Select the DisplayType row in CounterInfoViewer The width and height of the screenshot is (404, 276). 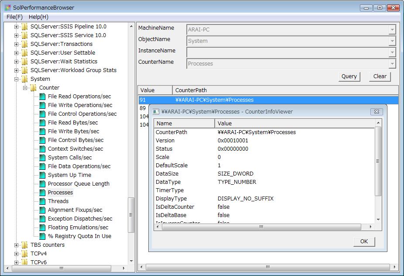coord(265,199)
